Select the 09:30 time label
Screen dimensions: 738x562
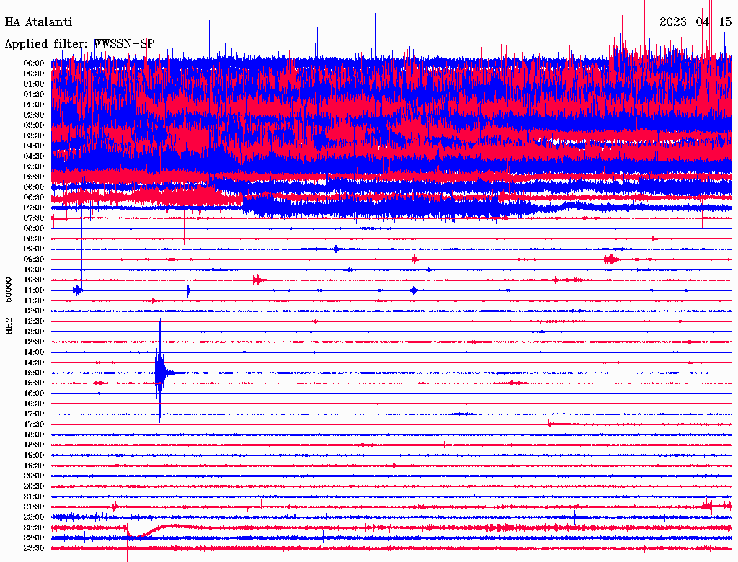tap(34, 259)
